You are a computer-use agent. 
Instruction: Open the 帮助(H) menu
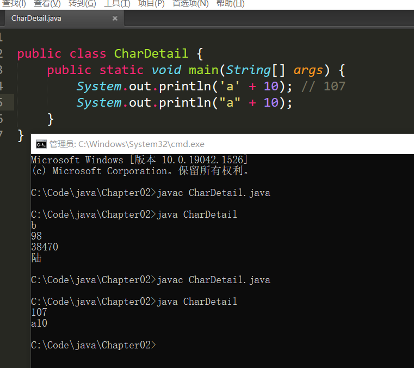coord(230,4)
